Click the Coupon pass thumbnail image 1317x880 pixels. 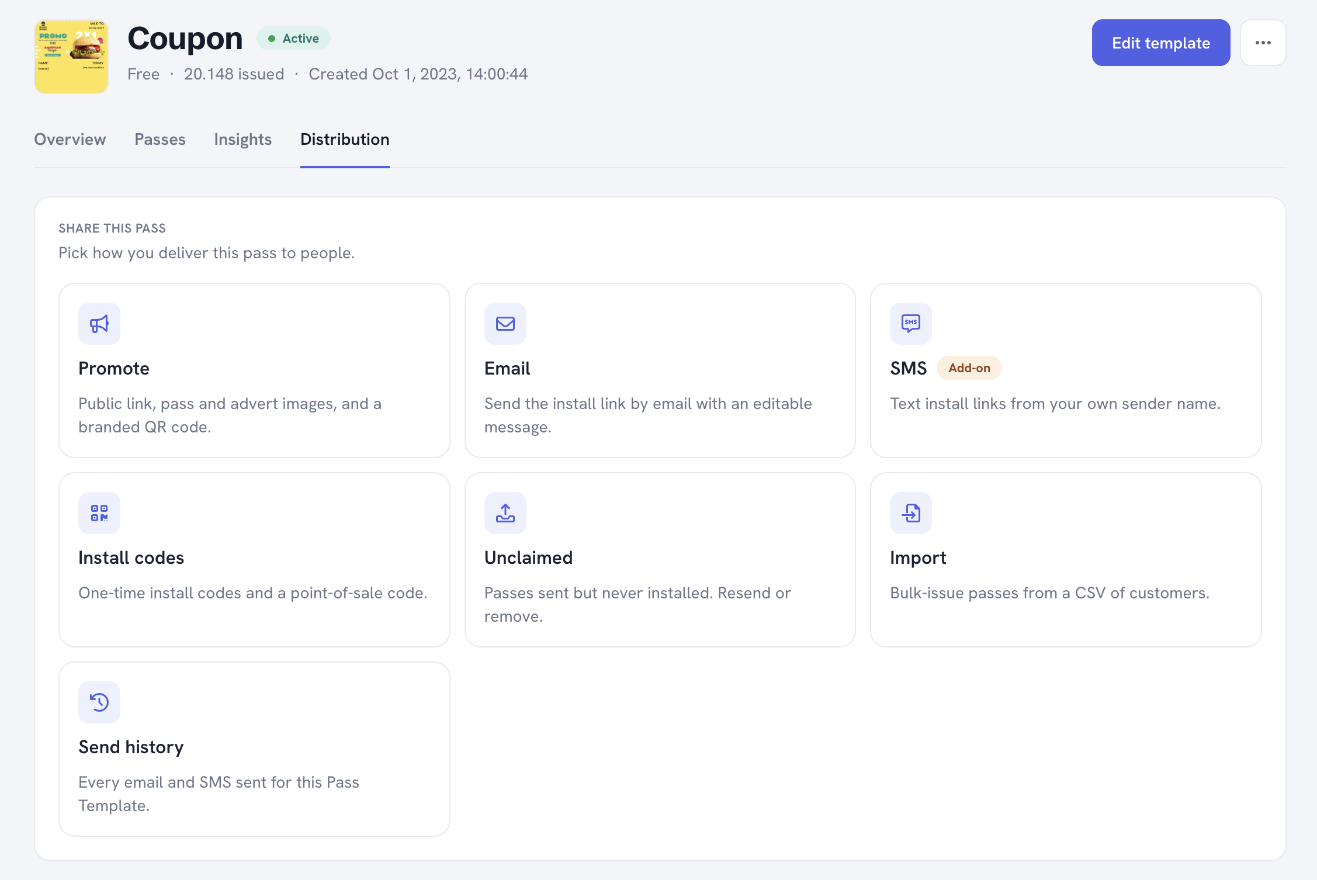pyautogui.click(x=71, y=57)
